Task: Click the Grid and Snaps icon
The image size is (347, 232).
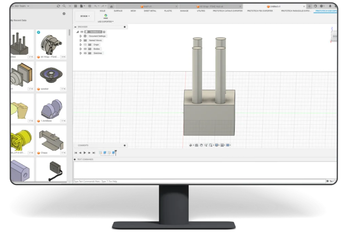Action: (222, 145)
